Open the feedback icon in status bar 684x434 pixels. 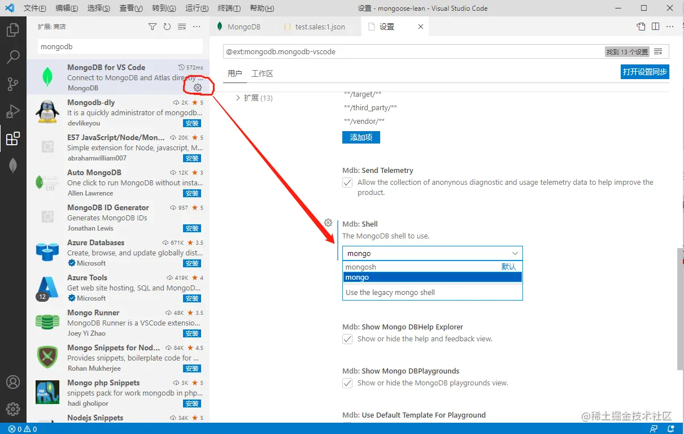[x=653, y=429]
